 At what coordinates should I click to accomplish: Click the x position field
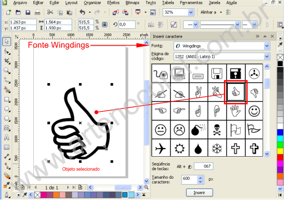point(23,22)
